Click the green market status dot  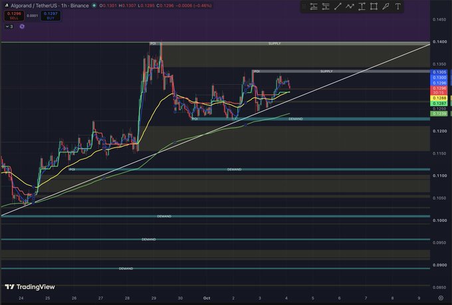click(94, 5)
